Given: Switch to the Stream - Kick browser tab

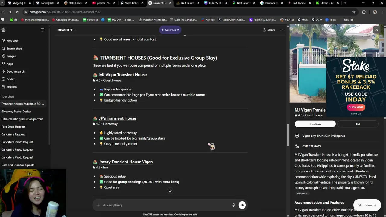Looking at the screenshot, I should [x=327, y=3].
